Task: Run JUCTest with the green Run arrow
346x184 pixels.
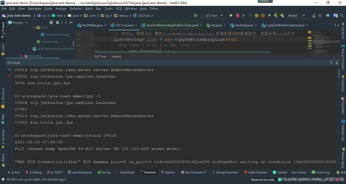Action: coord(231,15)
